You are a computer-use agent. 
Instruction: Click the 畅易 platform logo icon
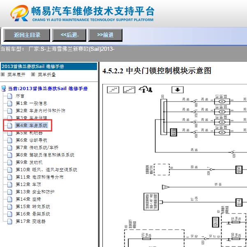pyautogui.click(x=20, y=13)
